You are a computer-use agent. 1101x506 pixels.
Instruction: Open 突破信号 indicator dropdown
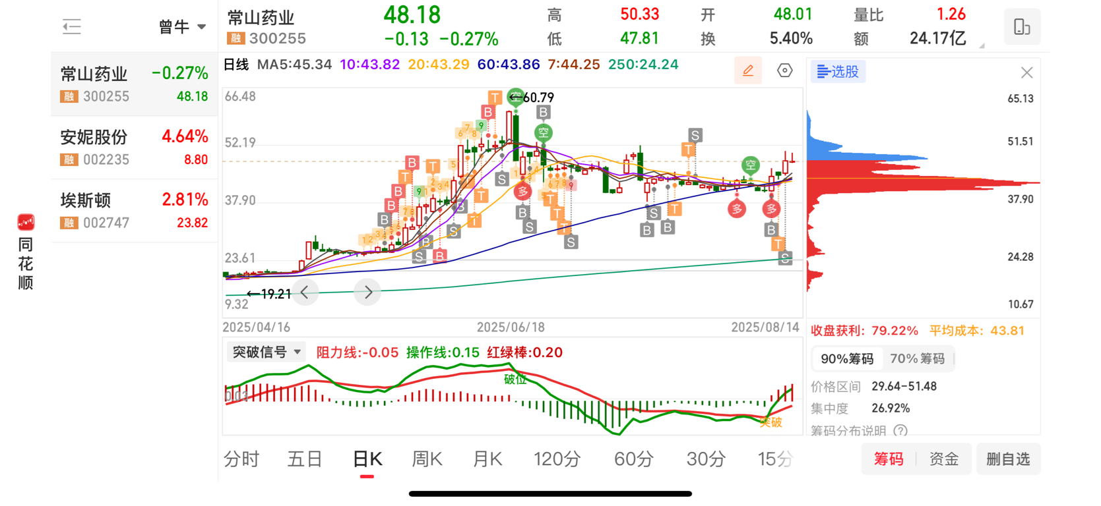(266, 352)
